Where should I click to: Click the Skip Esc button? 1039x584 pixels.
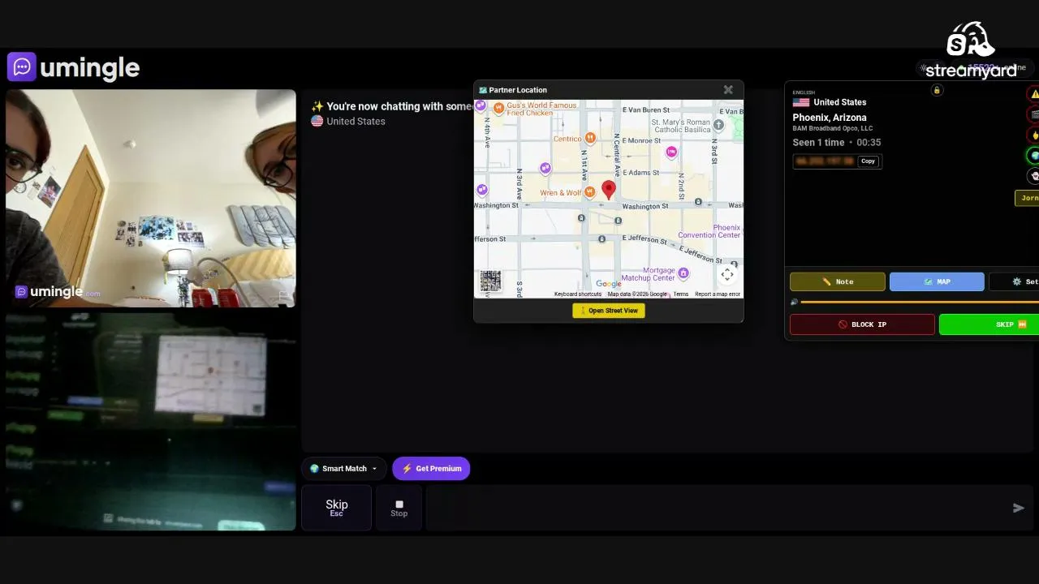[336, 508]
